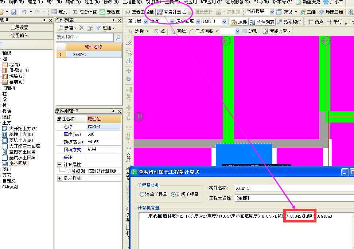Expand the 显示样式 property group
354x249 pixels.
pos(59,178)
